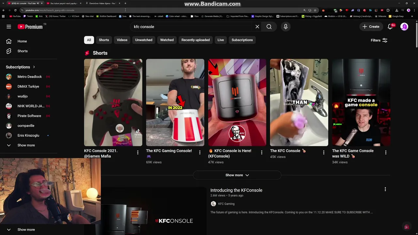Open options for The KFC Console short
This screenshot has height=235, width=418.
pyautogui.click(x=324, y=152)
